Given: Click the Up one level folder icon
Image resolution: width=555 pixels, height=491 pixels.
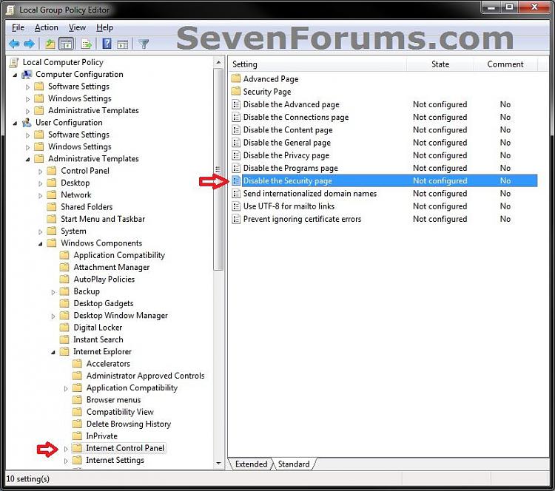Looking at the screenshot, I should click(50, 44).
